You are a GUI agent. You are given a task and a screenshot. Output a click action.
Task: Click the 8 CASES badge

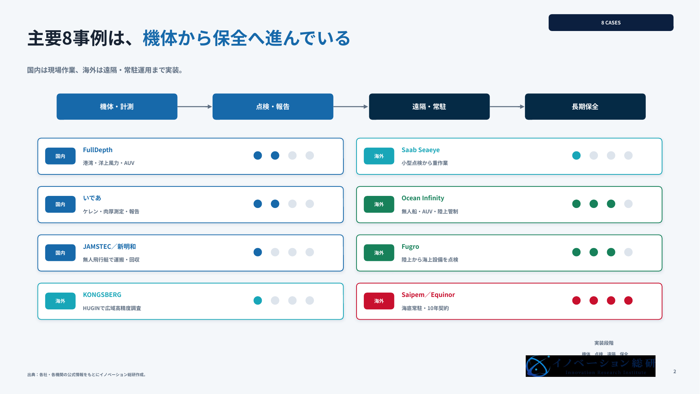611,23
